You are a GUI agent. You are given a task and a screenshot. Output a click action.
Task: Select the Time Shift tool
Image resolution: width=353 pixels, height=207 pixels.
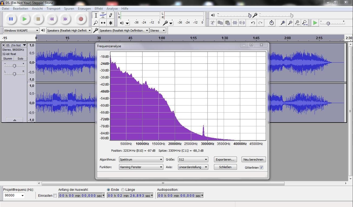click(103, 23)
